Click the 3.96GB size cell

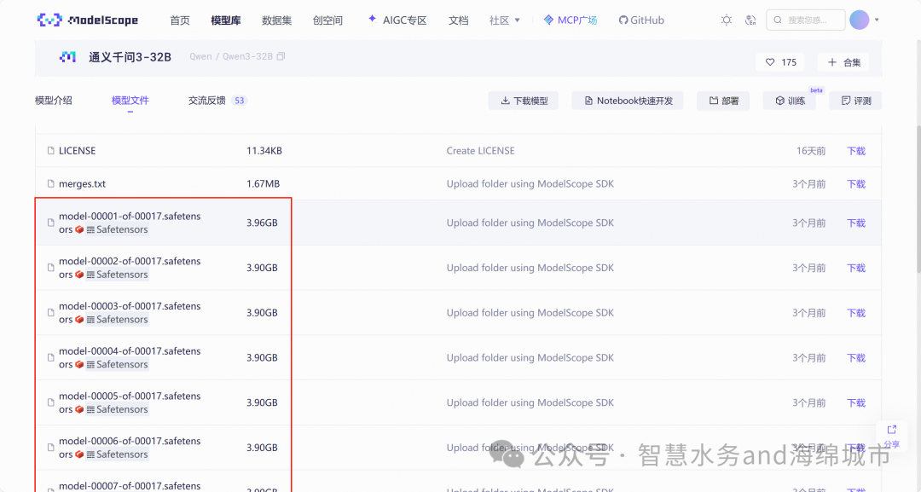[x=262, y=223]
